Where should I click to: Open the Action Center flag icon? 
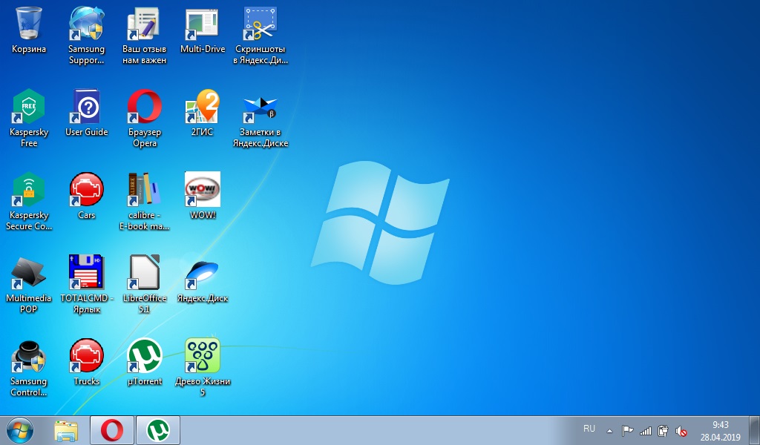click(627, 430)
